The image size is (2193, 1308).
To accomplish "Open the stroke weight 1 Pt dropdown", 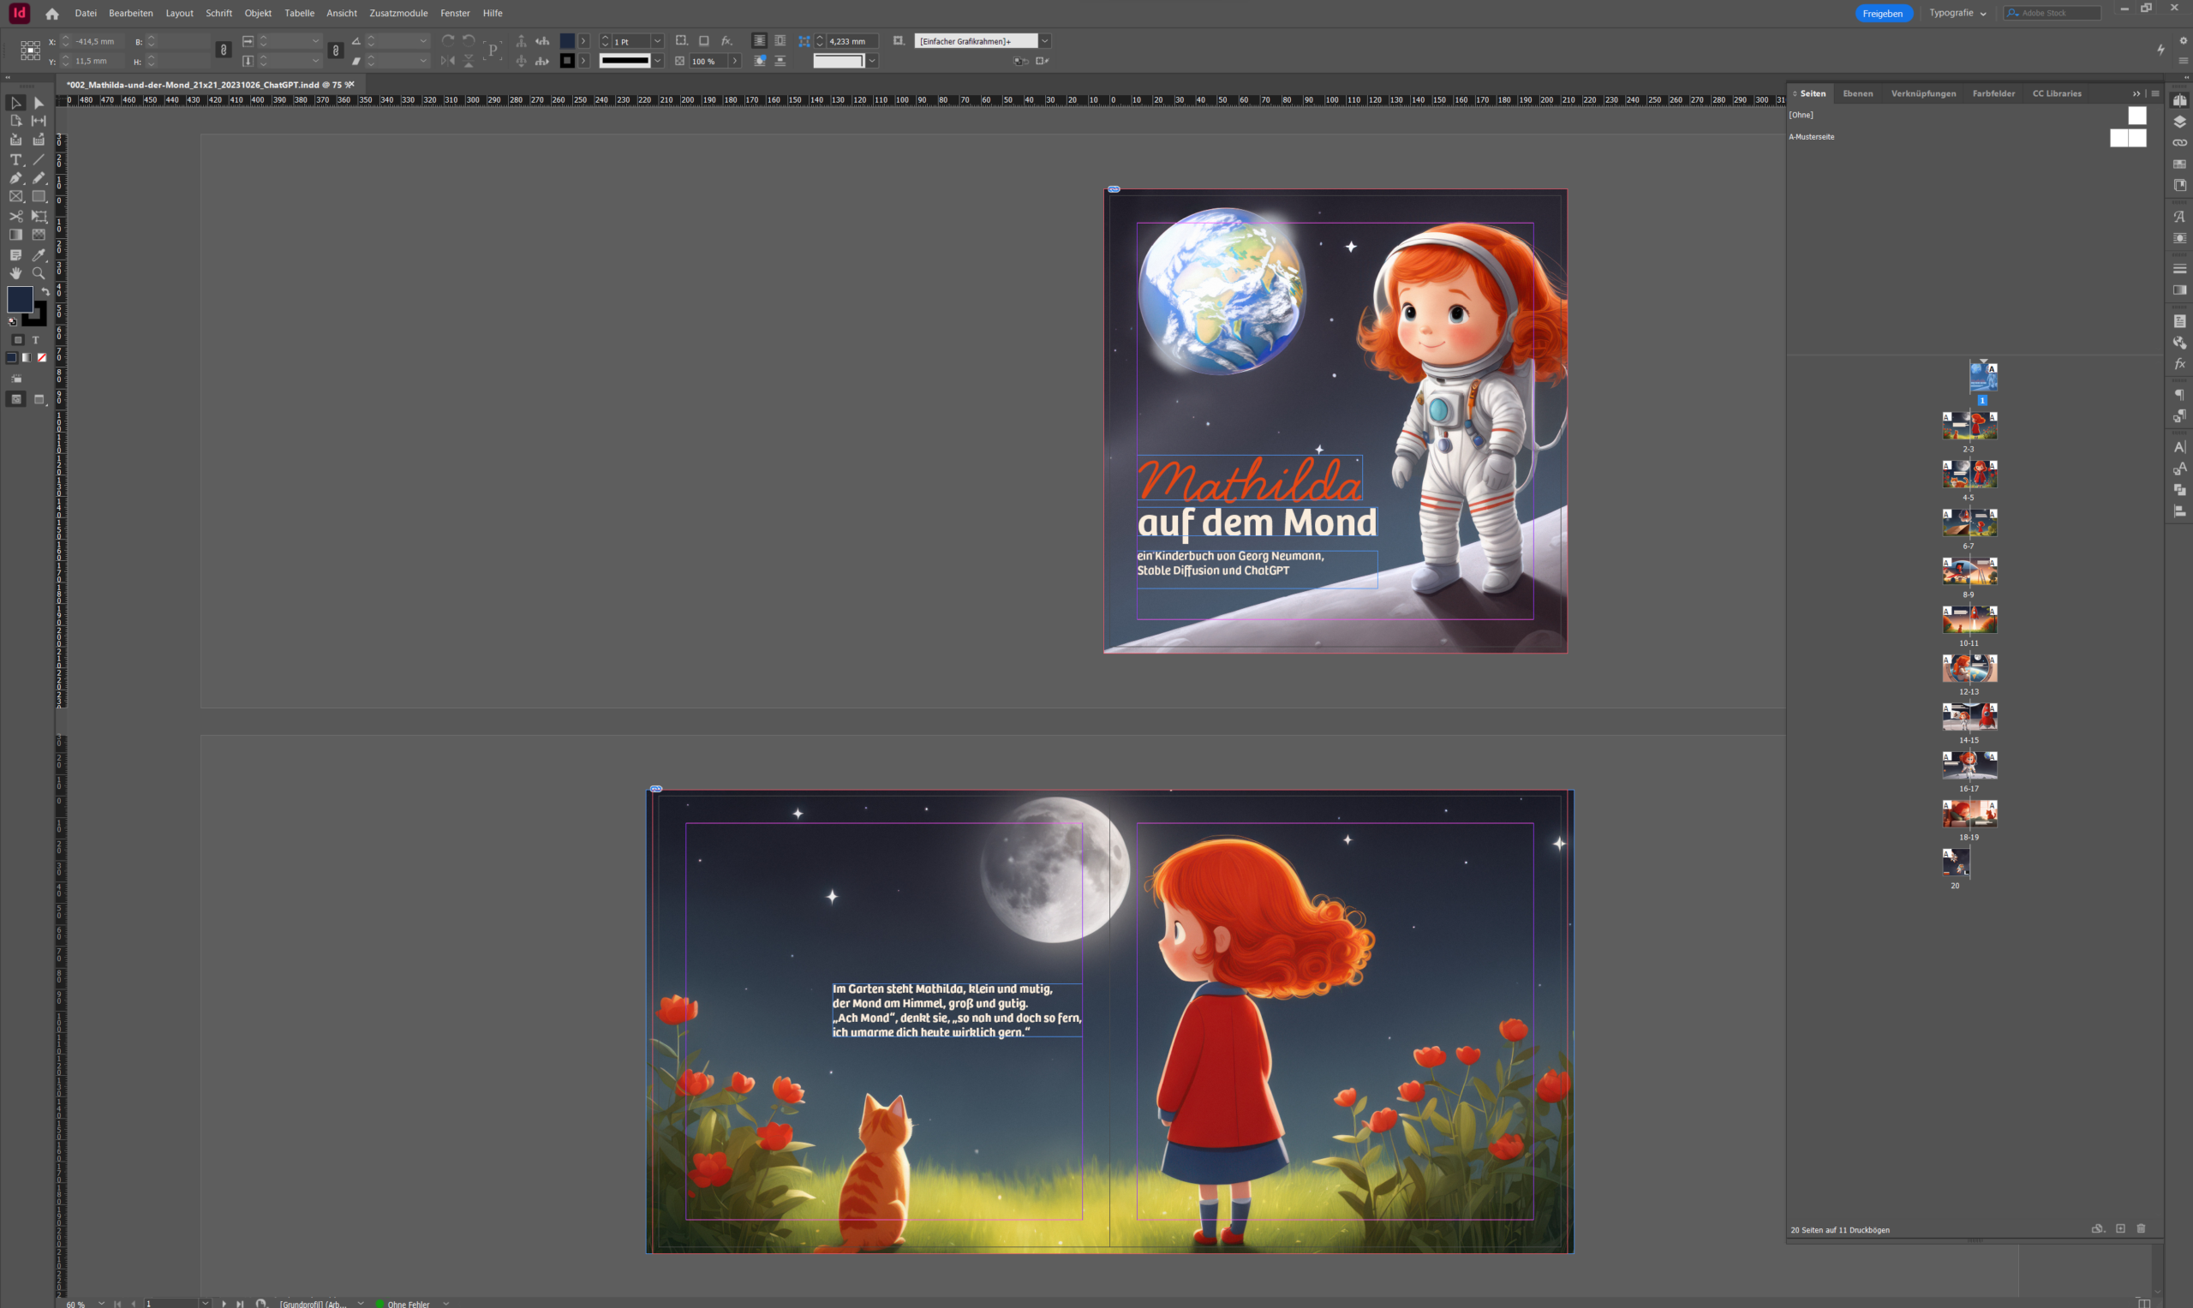I will click(658, 41).
